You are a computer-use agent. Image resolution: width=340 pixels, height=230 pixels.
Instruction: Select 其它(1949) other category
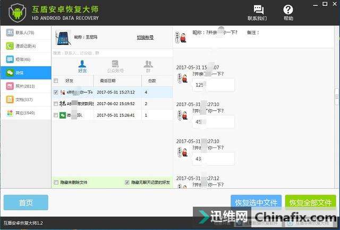pos(25,112)
